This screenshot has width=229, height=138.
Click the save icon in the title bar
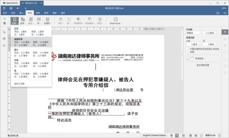[4, 8]
